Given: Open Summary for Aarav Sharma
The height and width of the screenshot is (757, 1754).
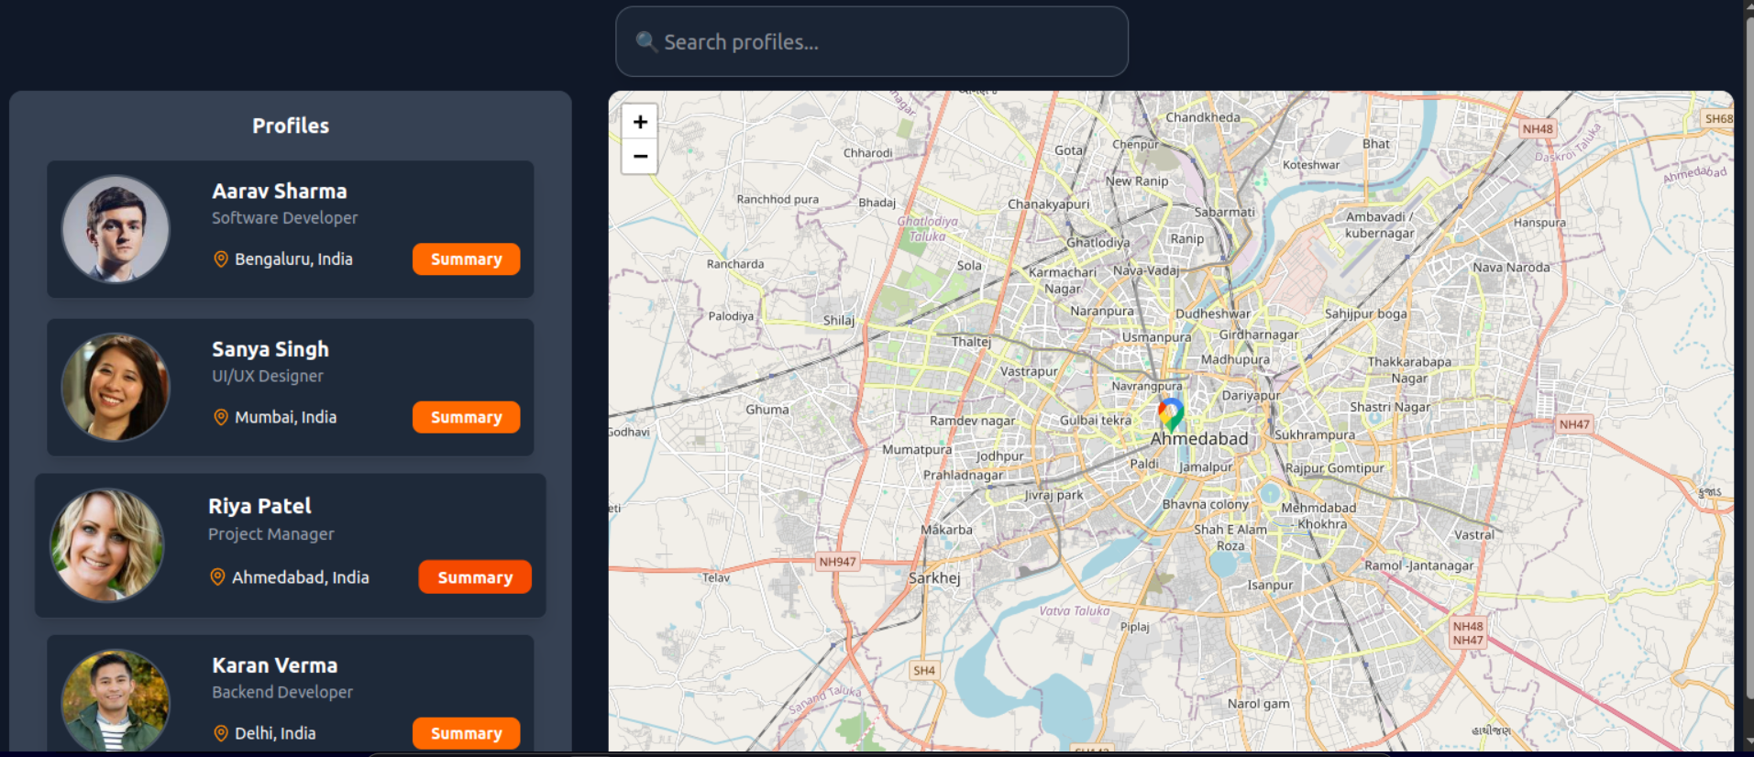Looking at the screenshot, I should click(x=466, y=259).
